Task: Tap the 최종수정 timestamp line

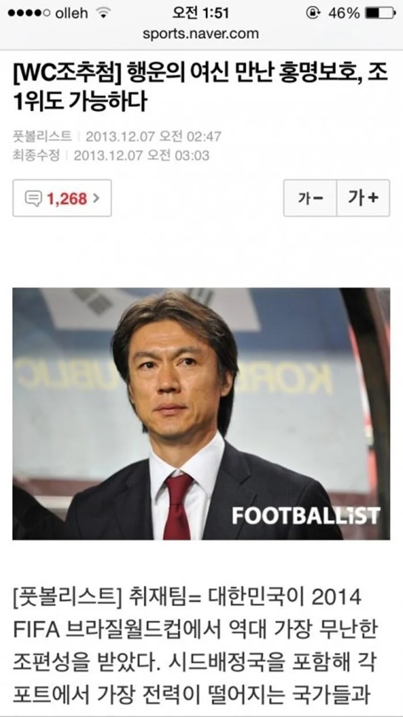Action: pos(111,155)
